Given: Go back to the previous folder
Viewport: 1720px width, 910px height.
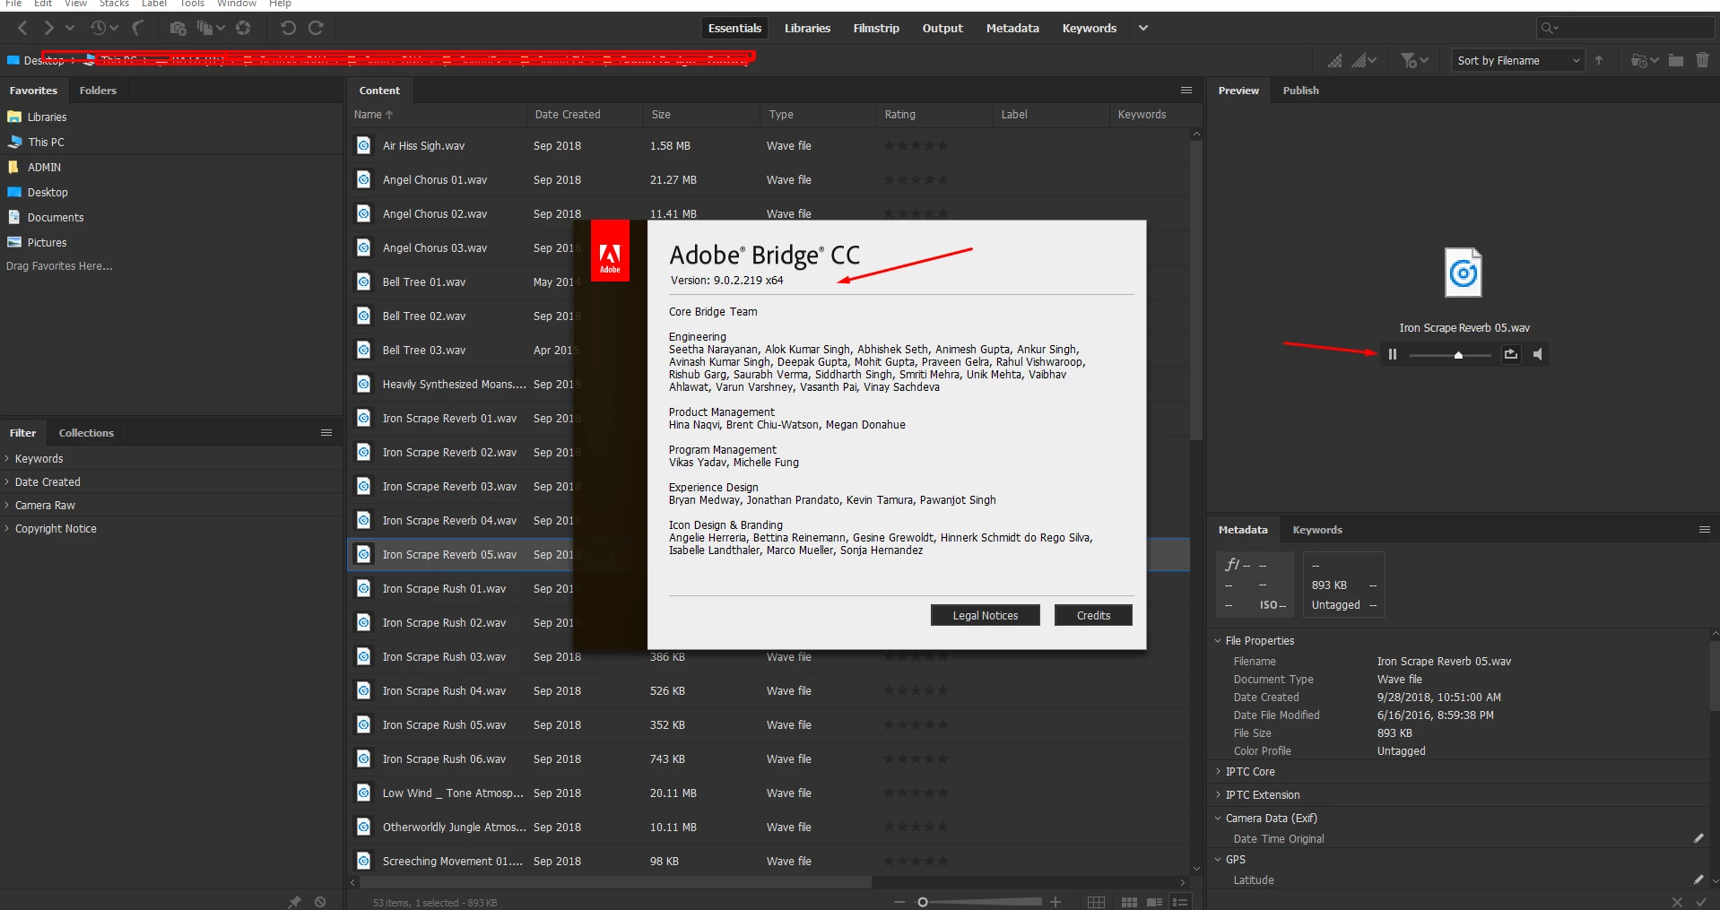Looking at the screenshot, I should (22, 29).
